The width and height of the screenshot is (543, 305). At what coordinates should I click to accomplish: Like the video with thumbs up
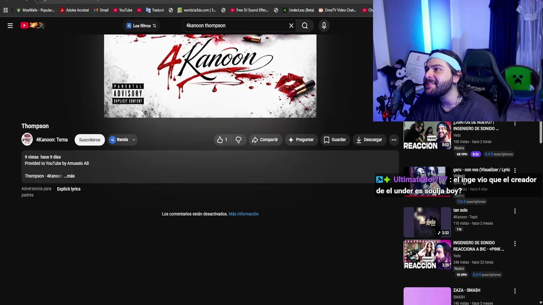point(223,140)
